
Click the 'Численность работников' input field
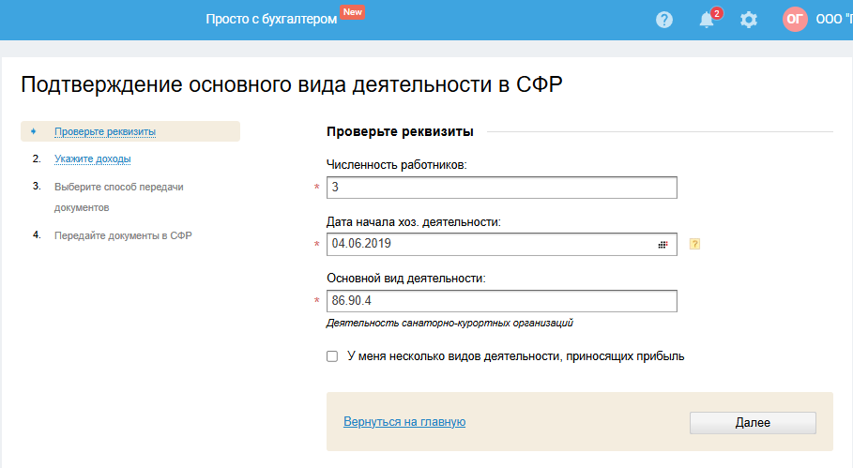pyautogui.click(x=501, y=189)
